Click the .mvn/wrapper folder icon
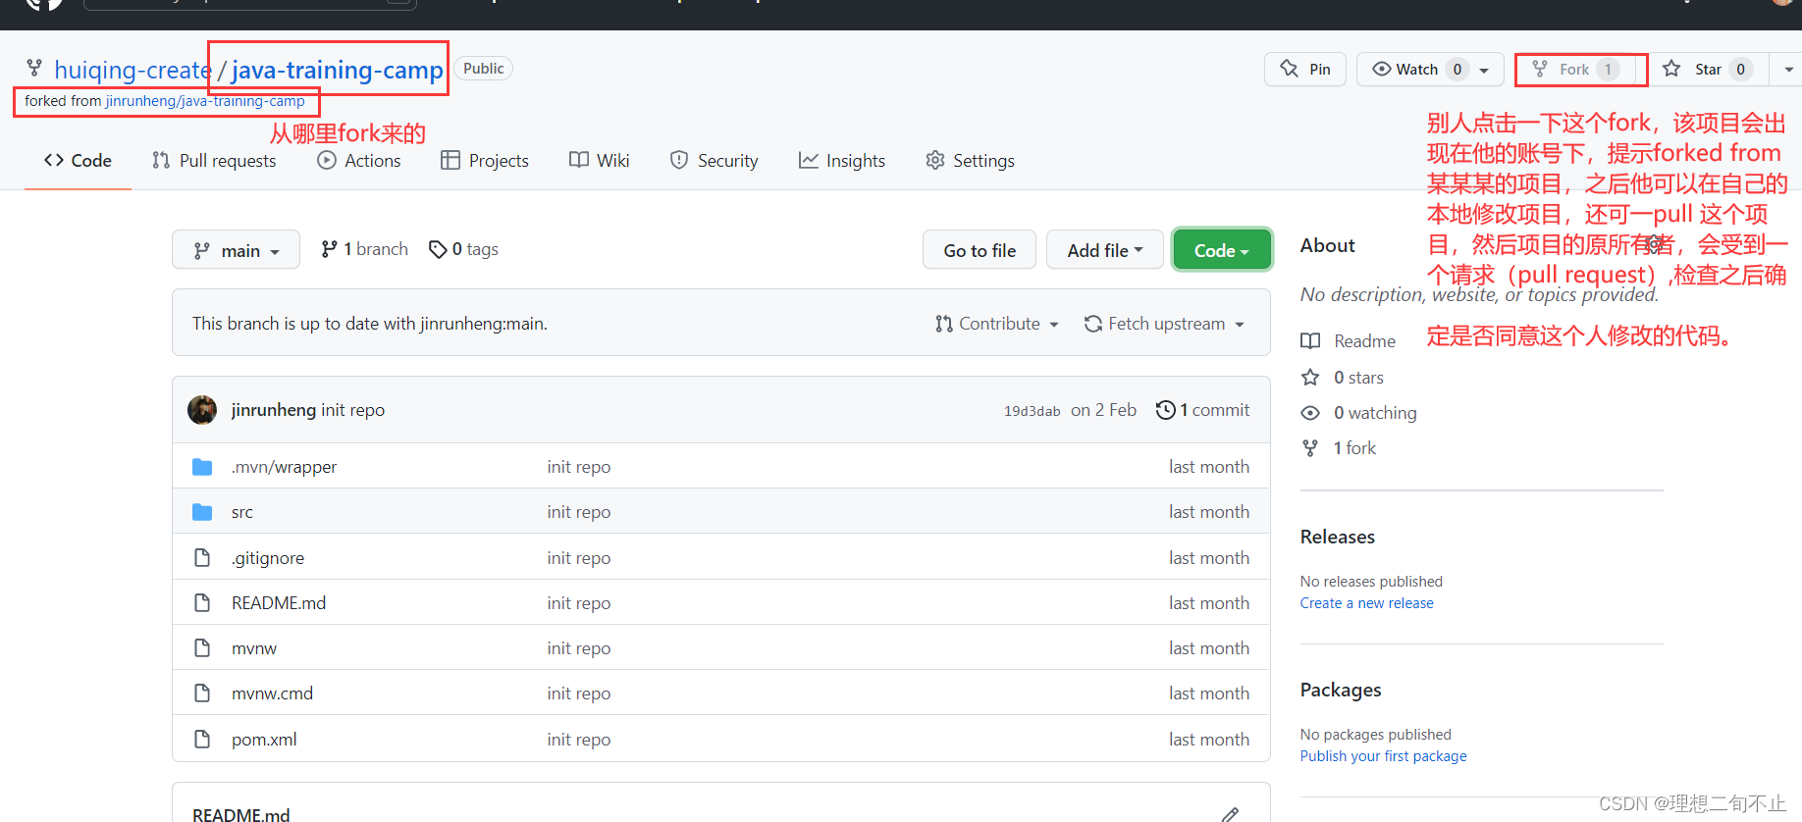The height and width of the screenshot is (822, 1802). (202, 467)
